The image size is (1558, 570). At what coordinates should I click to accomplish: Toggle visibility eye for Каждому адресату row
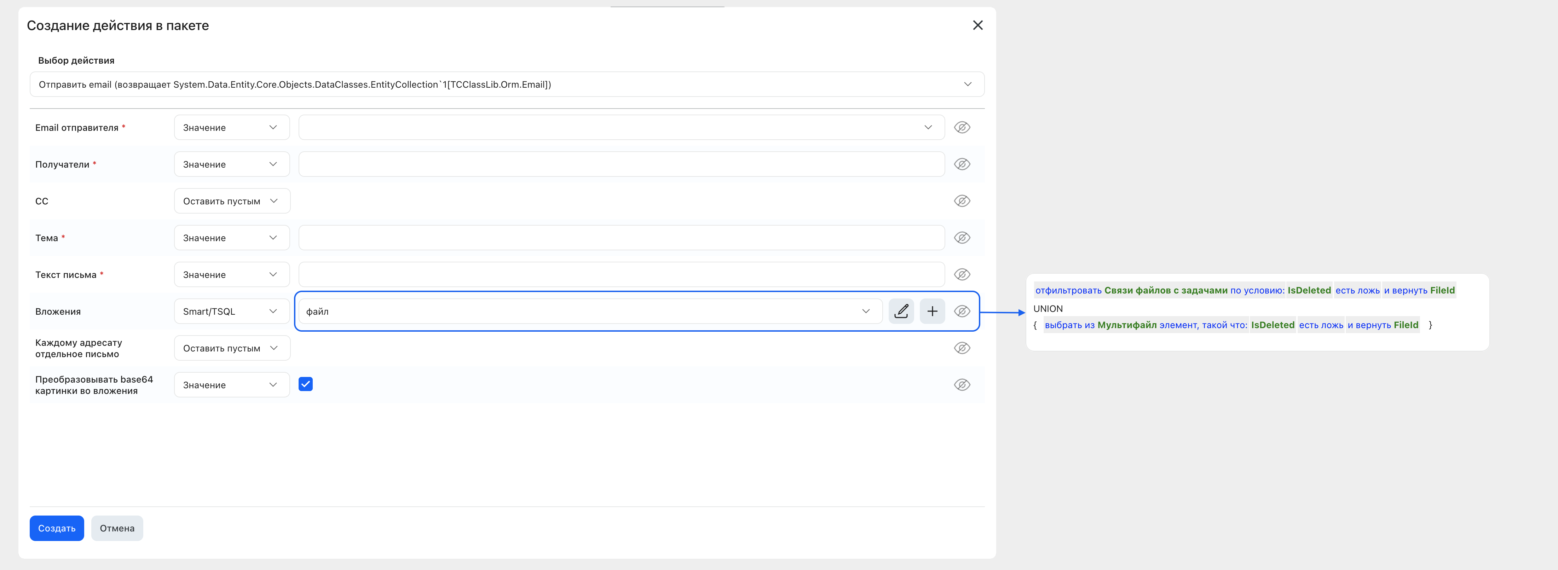point(962,349)
